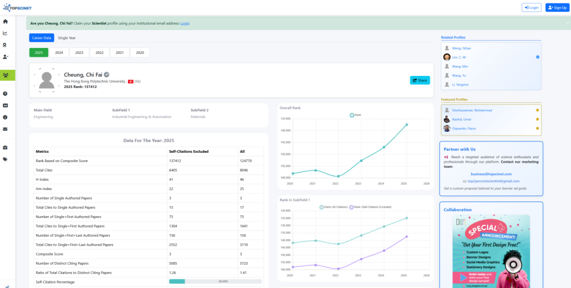This screenshot has height=288, width=571.
Task: Open the tags icon in sidebar
Action: [5, 159]
